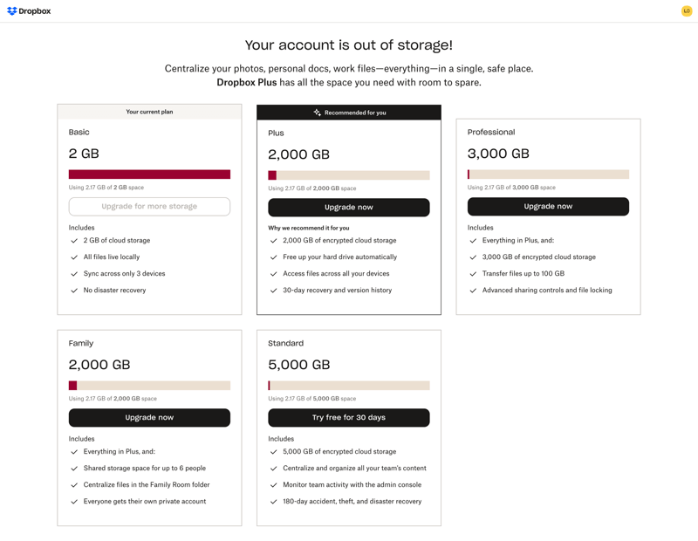
Task: Click the Dropbox logo icon
Action: click(x=12, y=10)
